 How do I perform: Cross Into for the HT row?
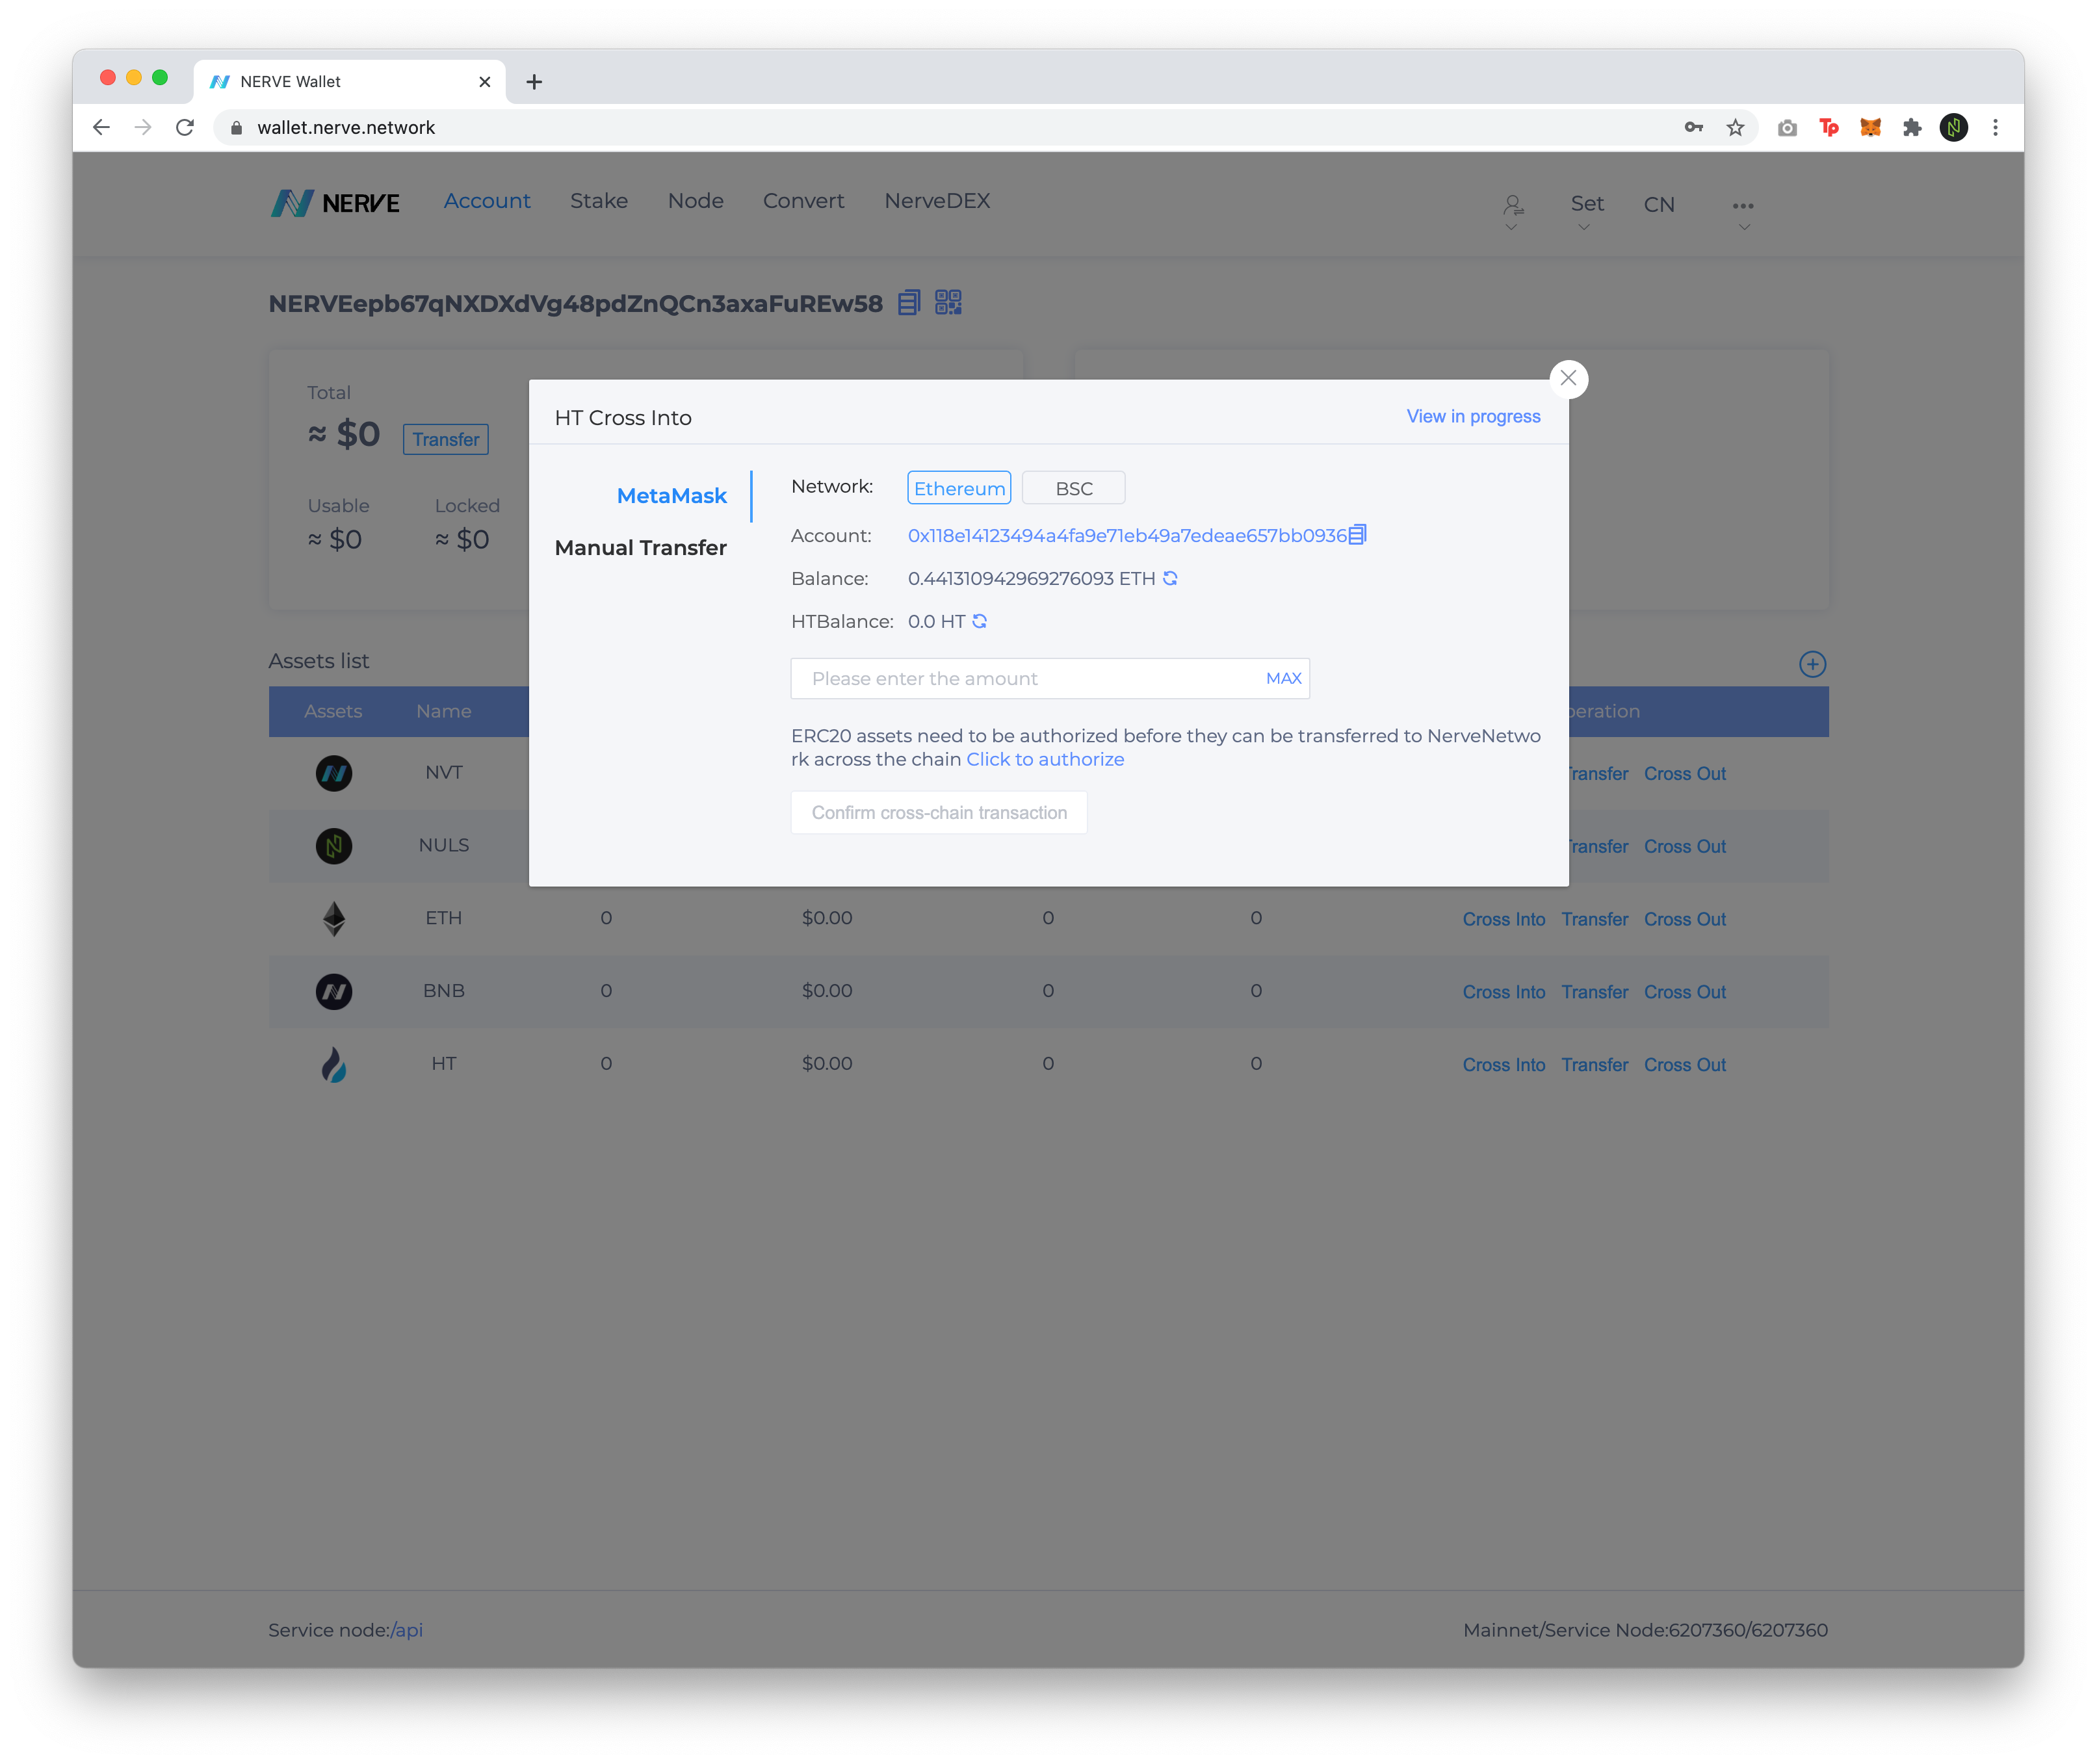[1503, 1065]
